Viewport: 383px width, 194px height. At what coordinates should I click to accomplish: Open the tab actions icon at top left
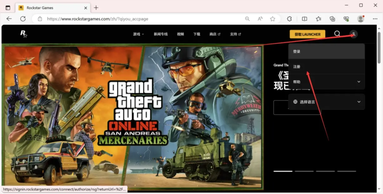tap(8, 8)
